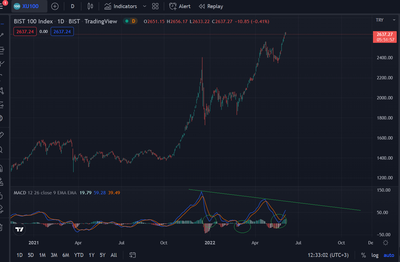Select the green trend line over MACD
Viewport: 400px width, 262px height.
pos(275,200)
